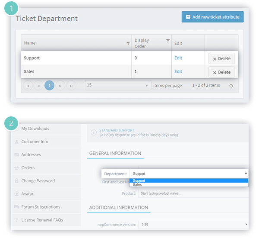Expand the nopCommerce version dropdown

click(193, 225)
